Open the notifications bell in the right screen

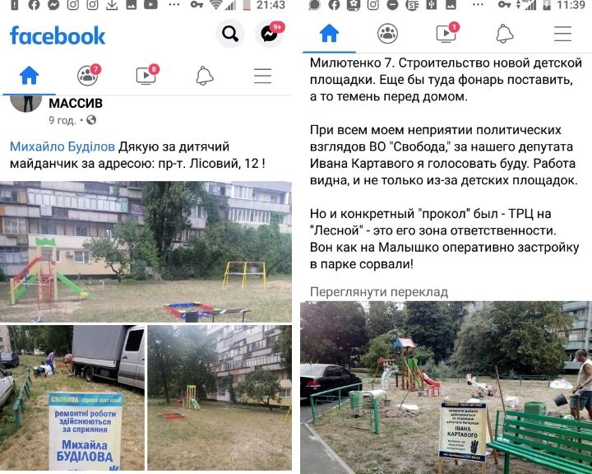click(x=505, y=34)
